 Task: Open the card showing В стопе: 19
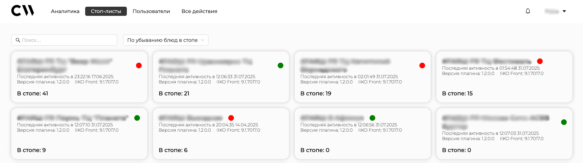pos(363,77)
